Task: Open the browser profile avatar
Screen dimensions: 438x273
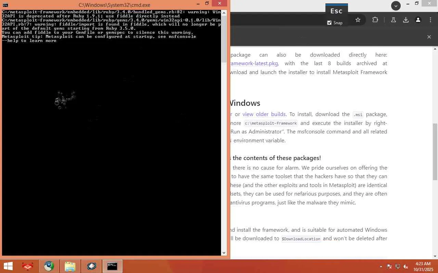Action: point(418,20)
